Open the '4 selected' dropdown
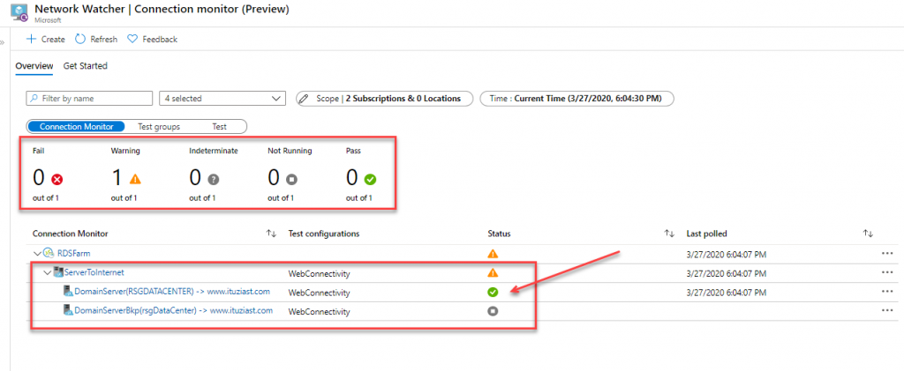Image resolution: width=904 pixels, height=371 pixels. 222,99
